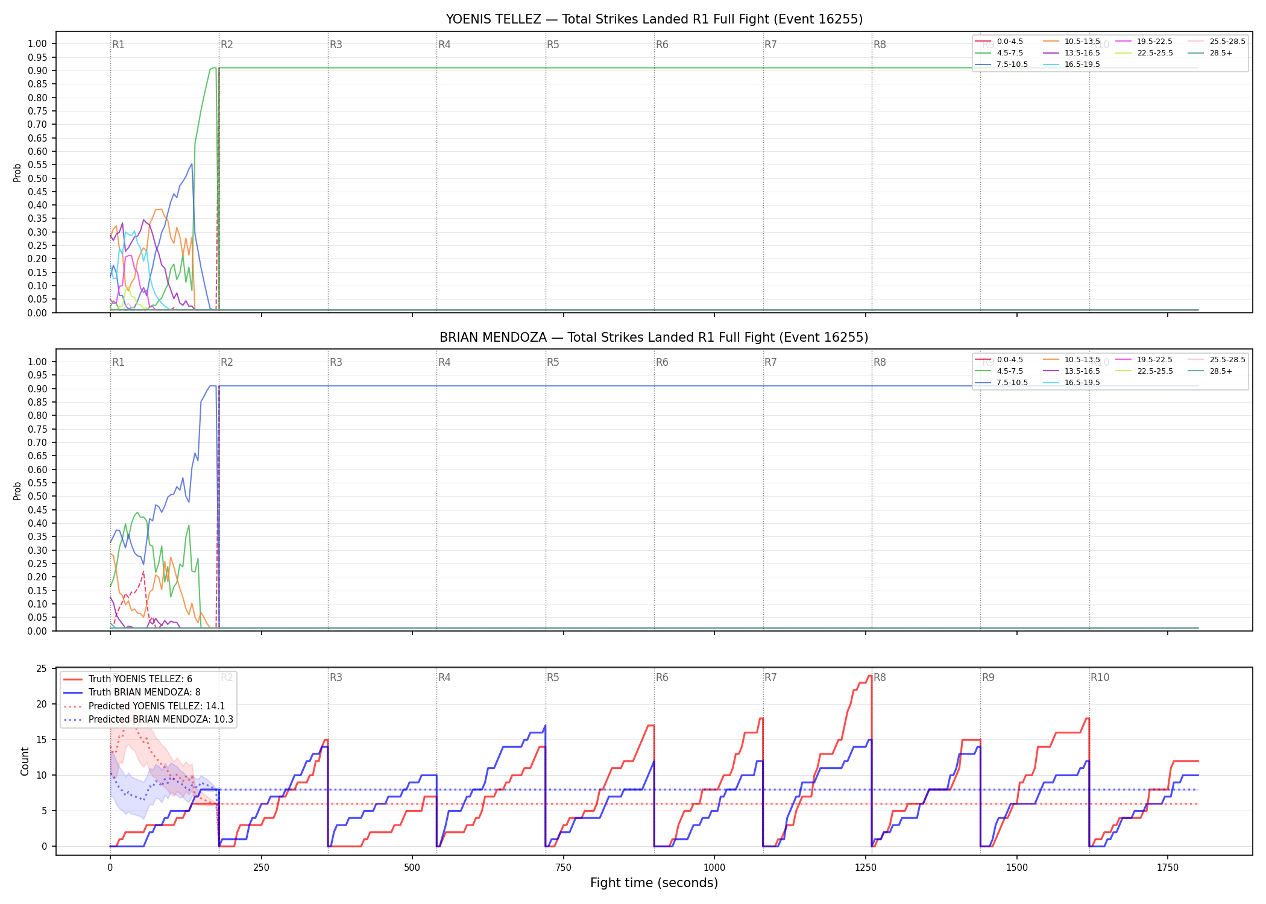This screenshot has width=1266, height=904.
Task: Click the R8 round marker in count chart
Action: (x=880, y=677)
